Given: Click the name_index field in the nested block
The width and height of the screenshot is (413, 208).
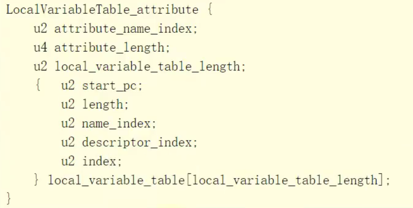Looking at the screenshot, I should 119,123.
